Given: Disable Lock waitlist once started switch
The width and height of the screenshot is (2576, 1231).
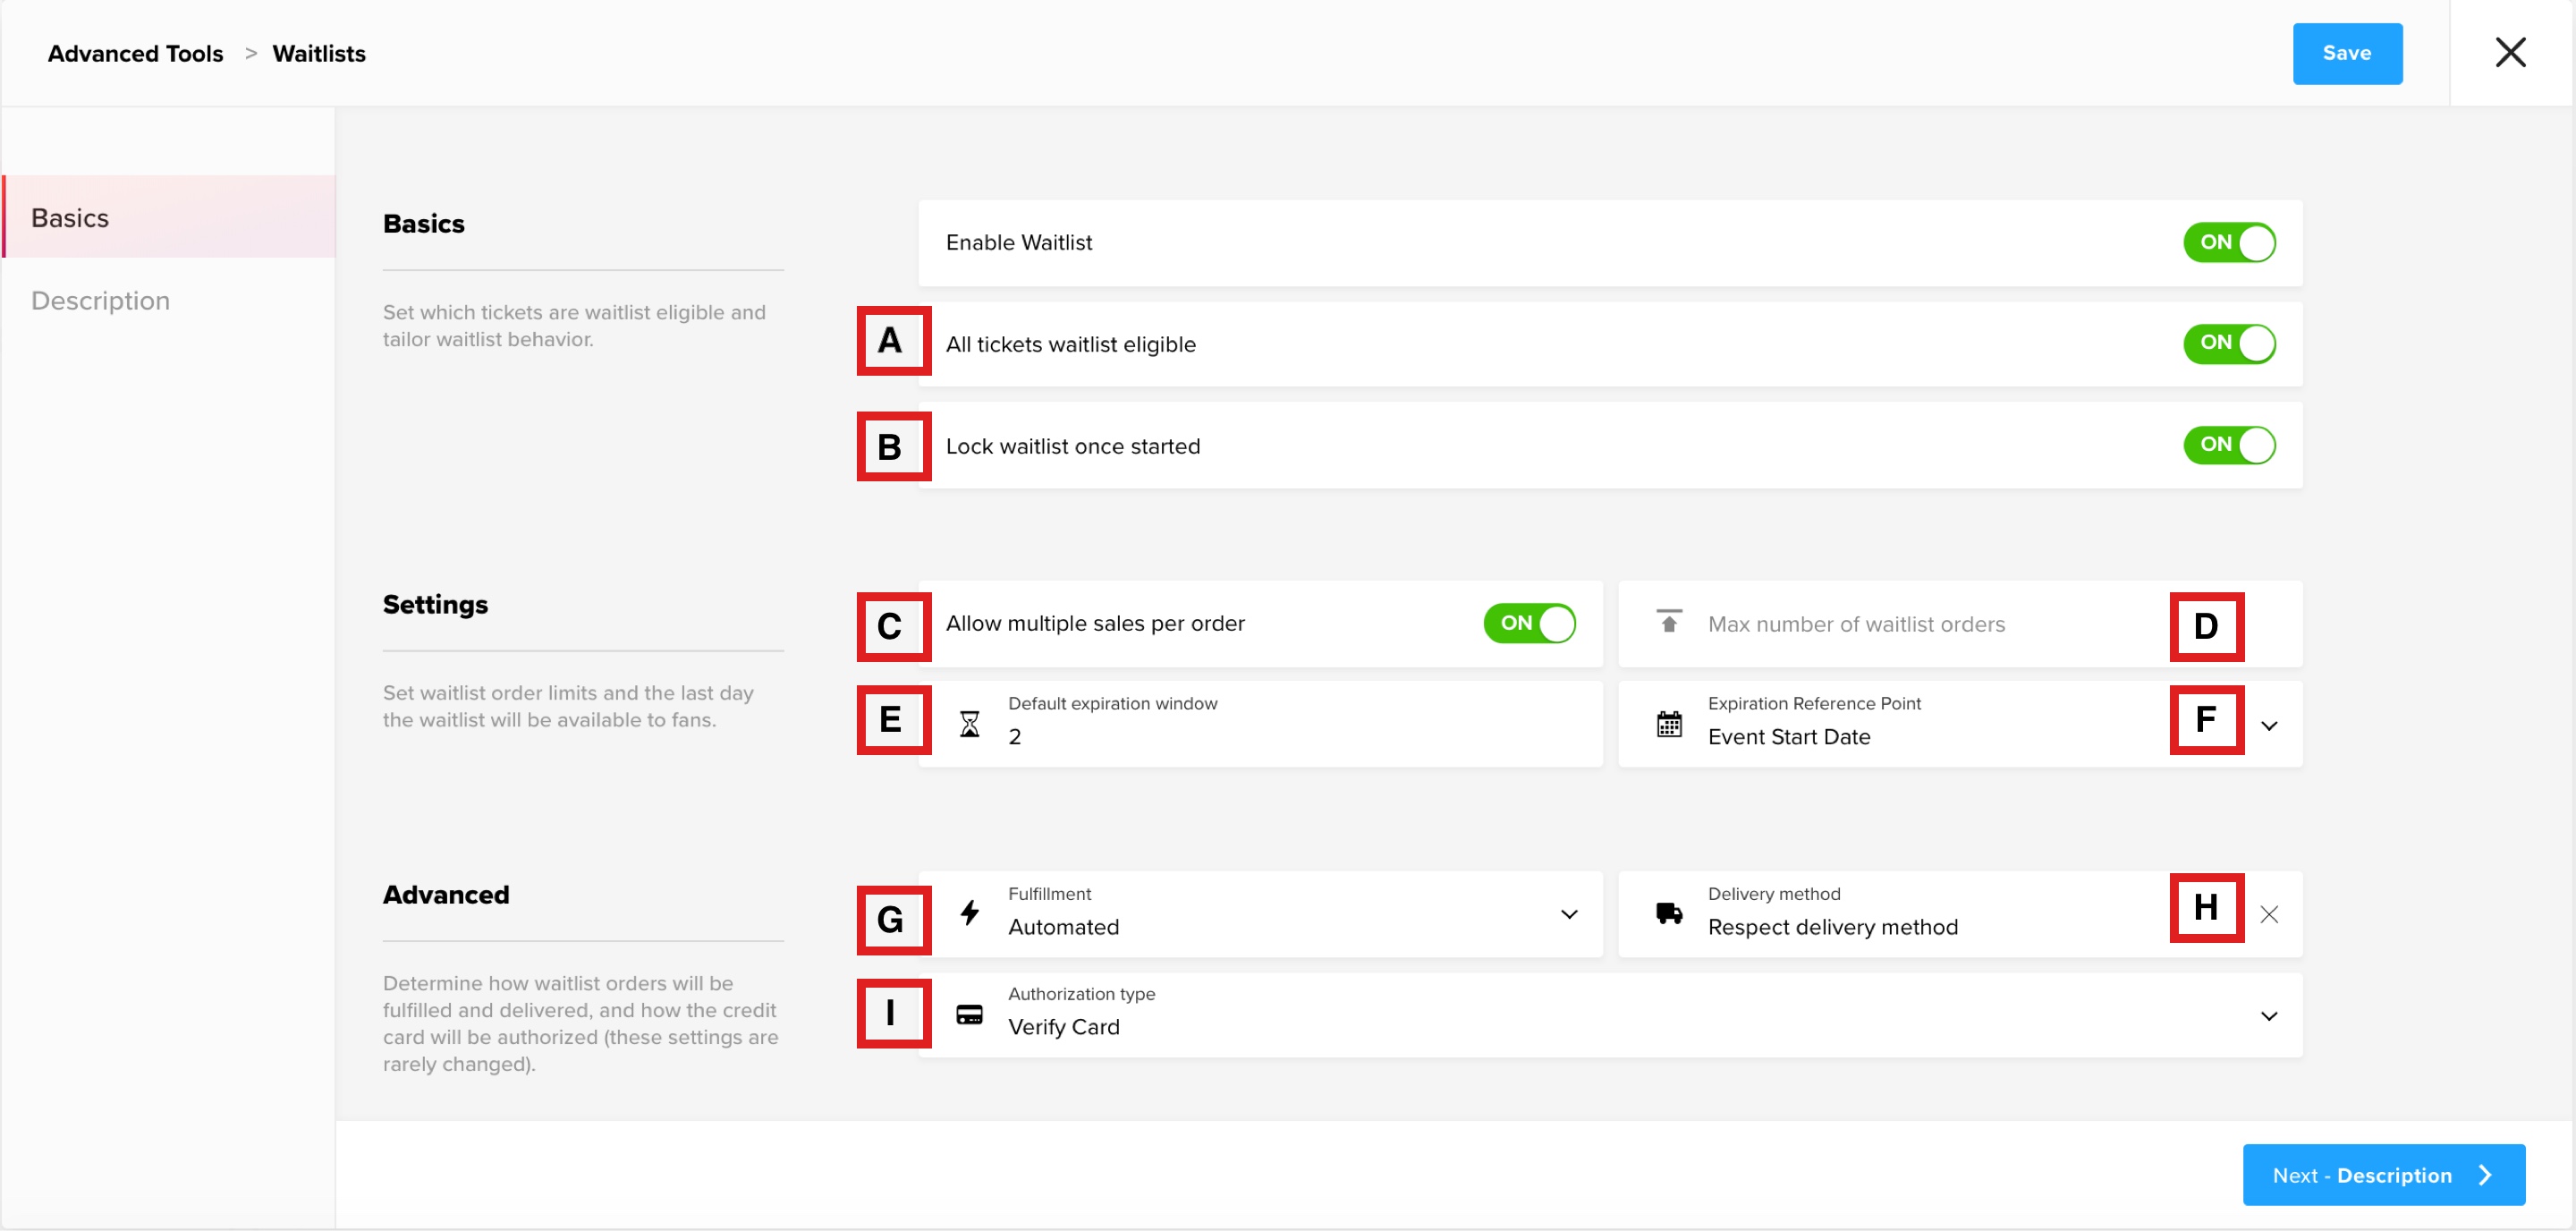Looking at the screenshot, I should click(x=2229, y=445).
